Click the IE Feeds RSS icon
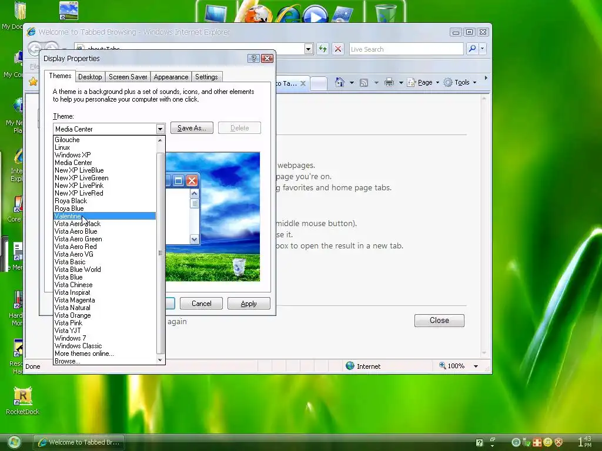Viewport: 602px width, 451px height. pos(364,82)
